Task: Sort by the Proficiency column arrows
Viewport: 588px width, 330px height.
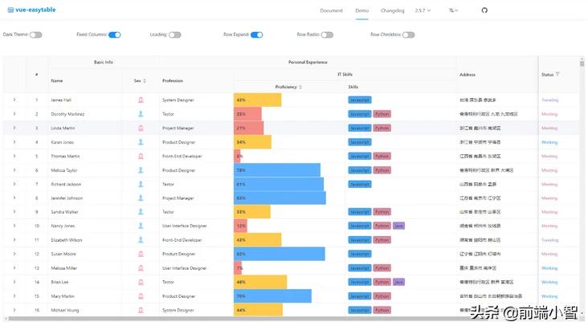Action: (x=300, y=87)
